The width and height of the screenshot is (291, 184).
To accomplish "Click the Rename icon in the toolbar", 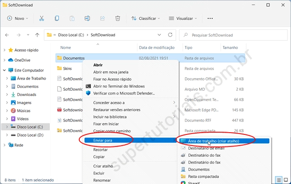I will (x=87, y=18).
